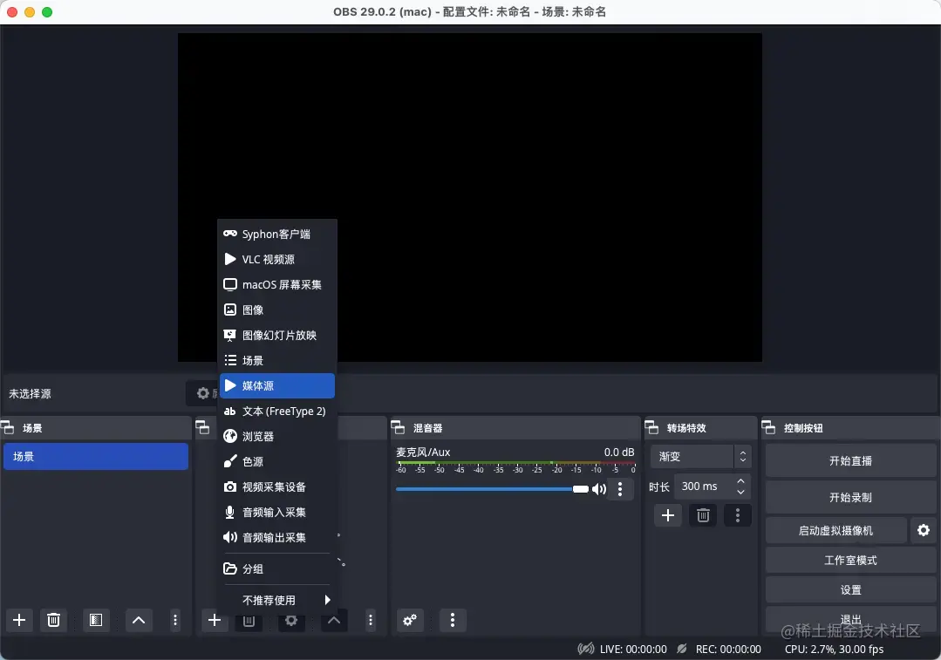The width and height of the screenshot is (941, 660).
Task: Enable 工作室模式
Action: pyautogui.click(x=849, y=560)
